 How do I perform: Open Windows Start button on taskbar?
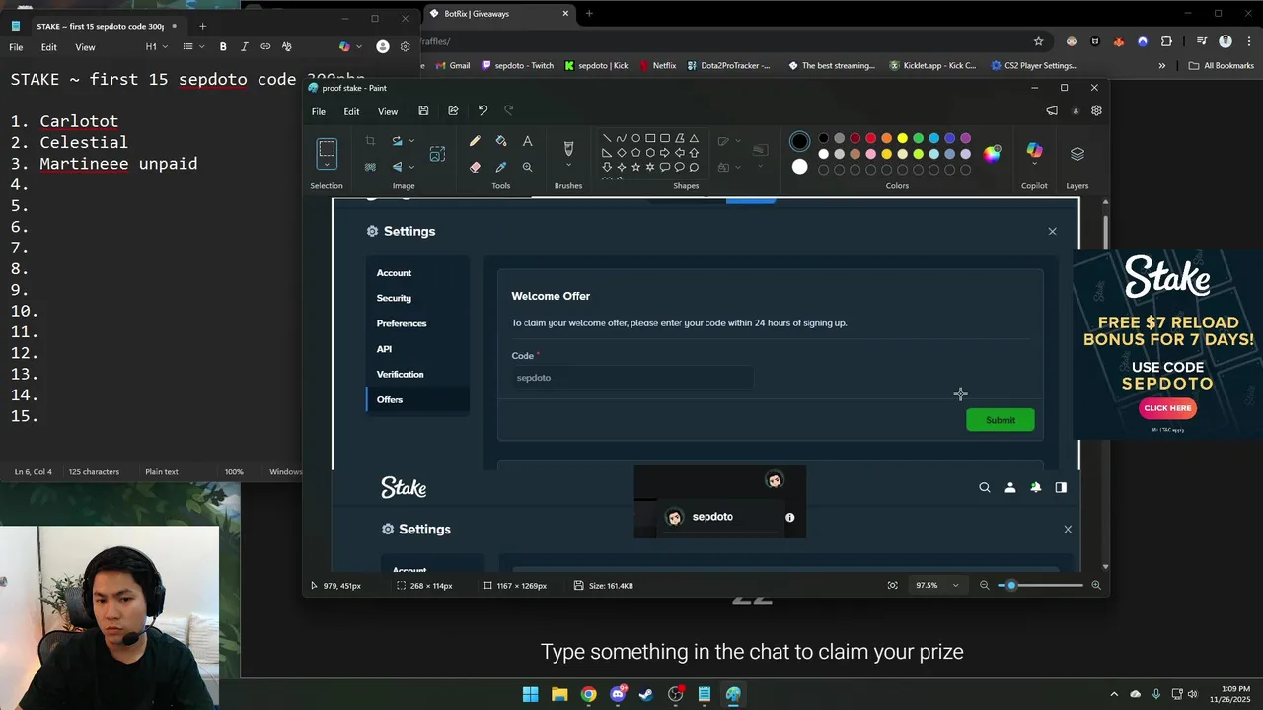[x=530, y=694]
